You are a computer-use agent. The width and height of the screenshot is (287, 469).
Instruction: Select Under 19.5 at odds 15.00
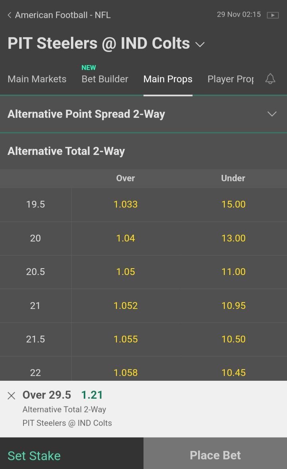tap(233, 205)
